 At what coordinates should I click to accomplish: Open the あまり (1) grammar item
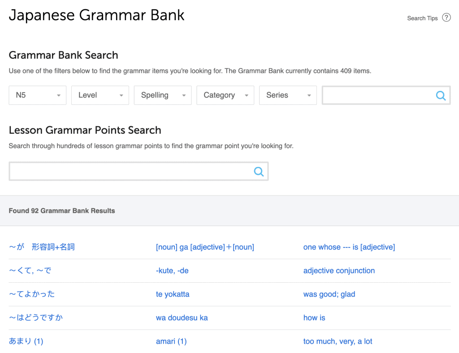tap(26, 341)
